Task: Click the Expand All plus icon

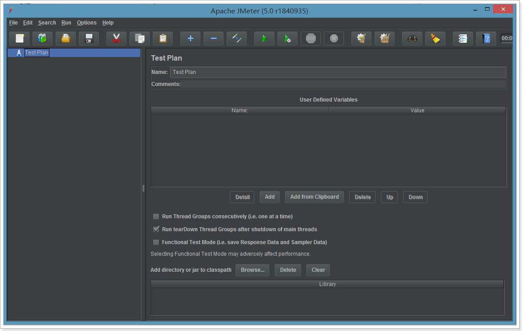Action: [x=191, y=39]
